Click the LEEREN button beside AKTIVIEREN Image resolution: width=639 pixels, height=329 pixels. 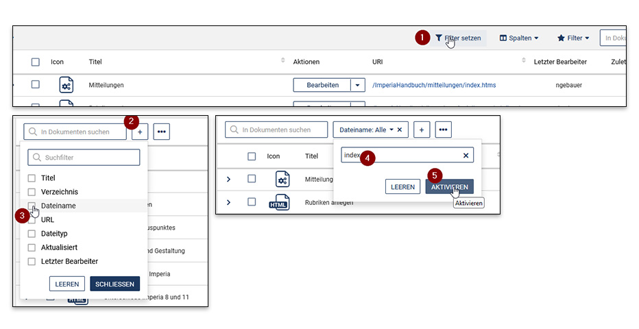click(x=402, y=186)
